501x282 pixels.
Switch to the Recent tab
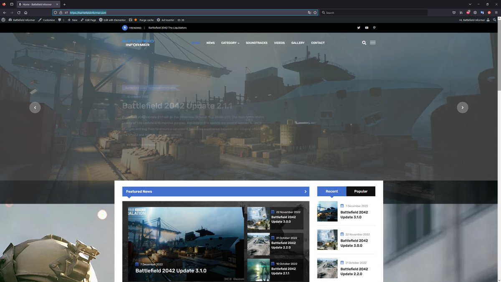point(331,191)
